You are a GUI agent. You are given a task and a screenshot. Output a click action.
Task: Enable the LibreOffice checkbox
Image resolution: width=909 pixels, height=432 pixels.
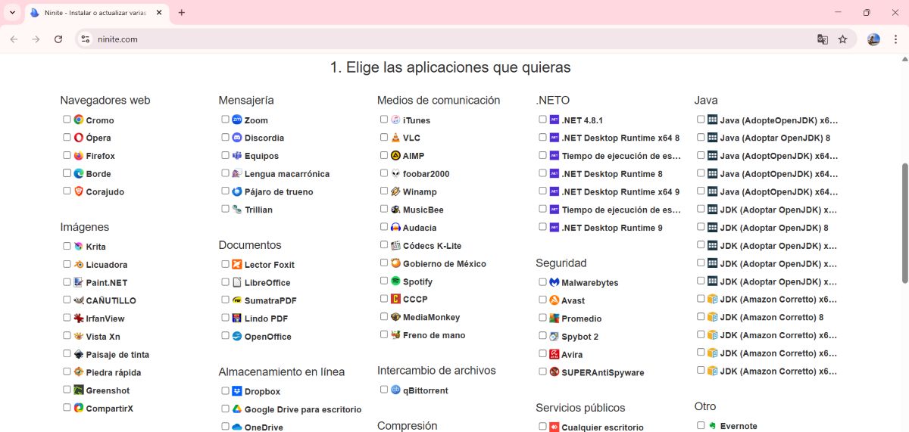tap(226, 282)
